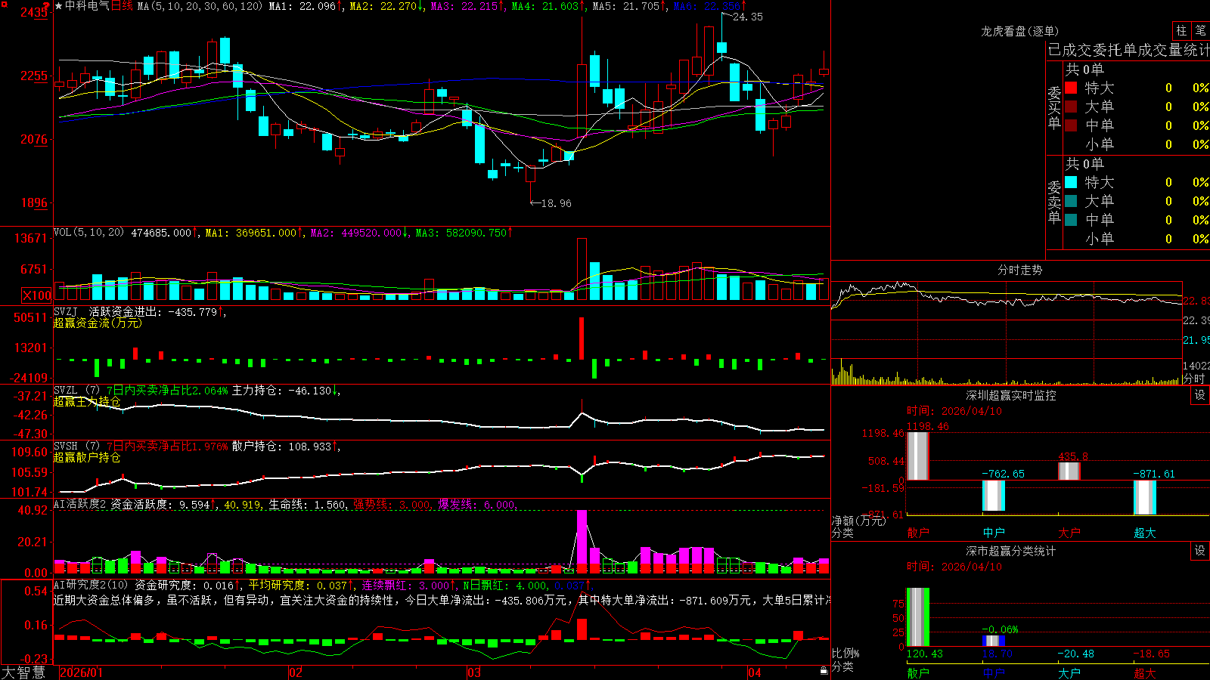The image size is (1210, 680).
Task: Click the 主力持仓: -46.130 value
Action: click(282, 391)
